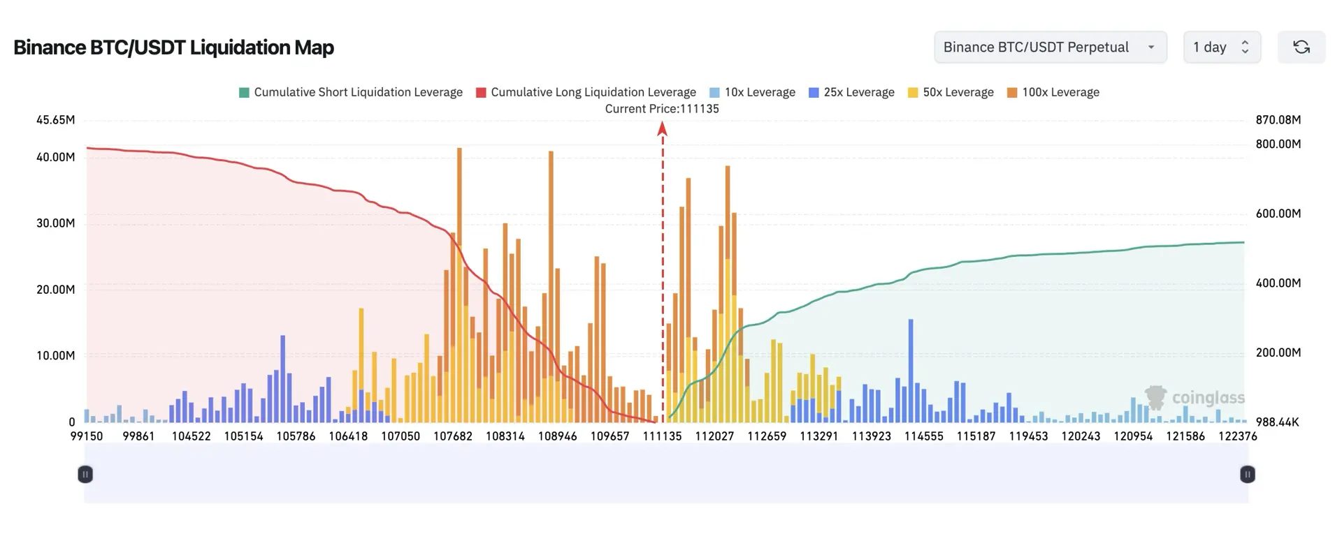Click the Current Price:111135 label

662,109
